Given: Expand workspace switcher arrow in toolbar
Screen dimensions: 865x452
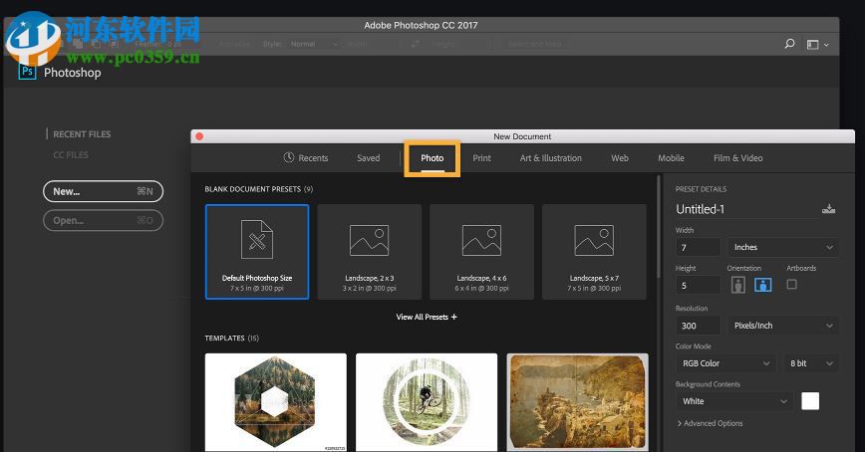Looking at the screenshot, I should click(x=826, y=45).
